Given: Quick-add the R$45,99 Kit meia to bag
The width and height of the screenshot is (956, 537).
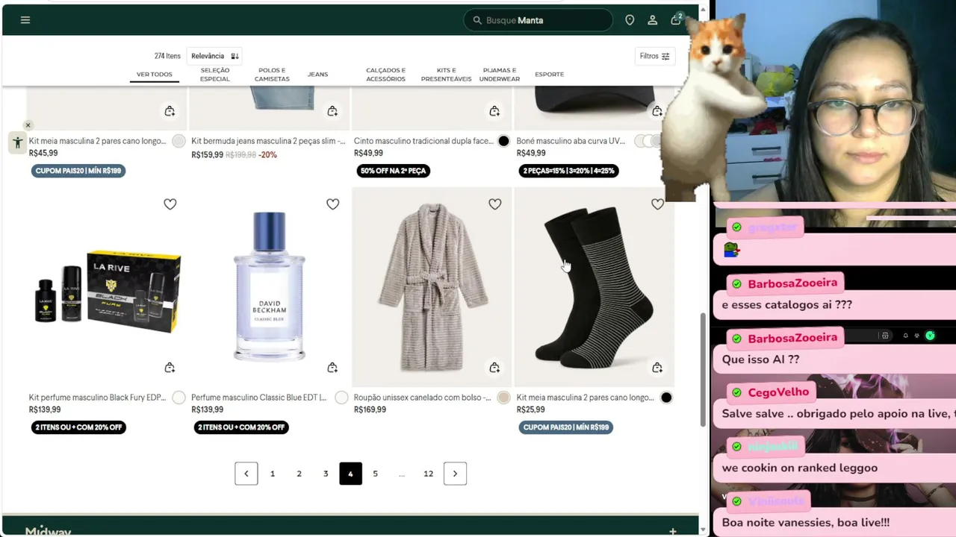Looking at the screenshot, I should [170, 111].
